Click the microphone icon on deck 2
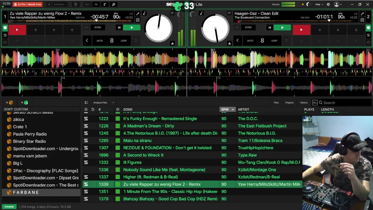Viewport: 373px width, 210px height. pos(362,14)
